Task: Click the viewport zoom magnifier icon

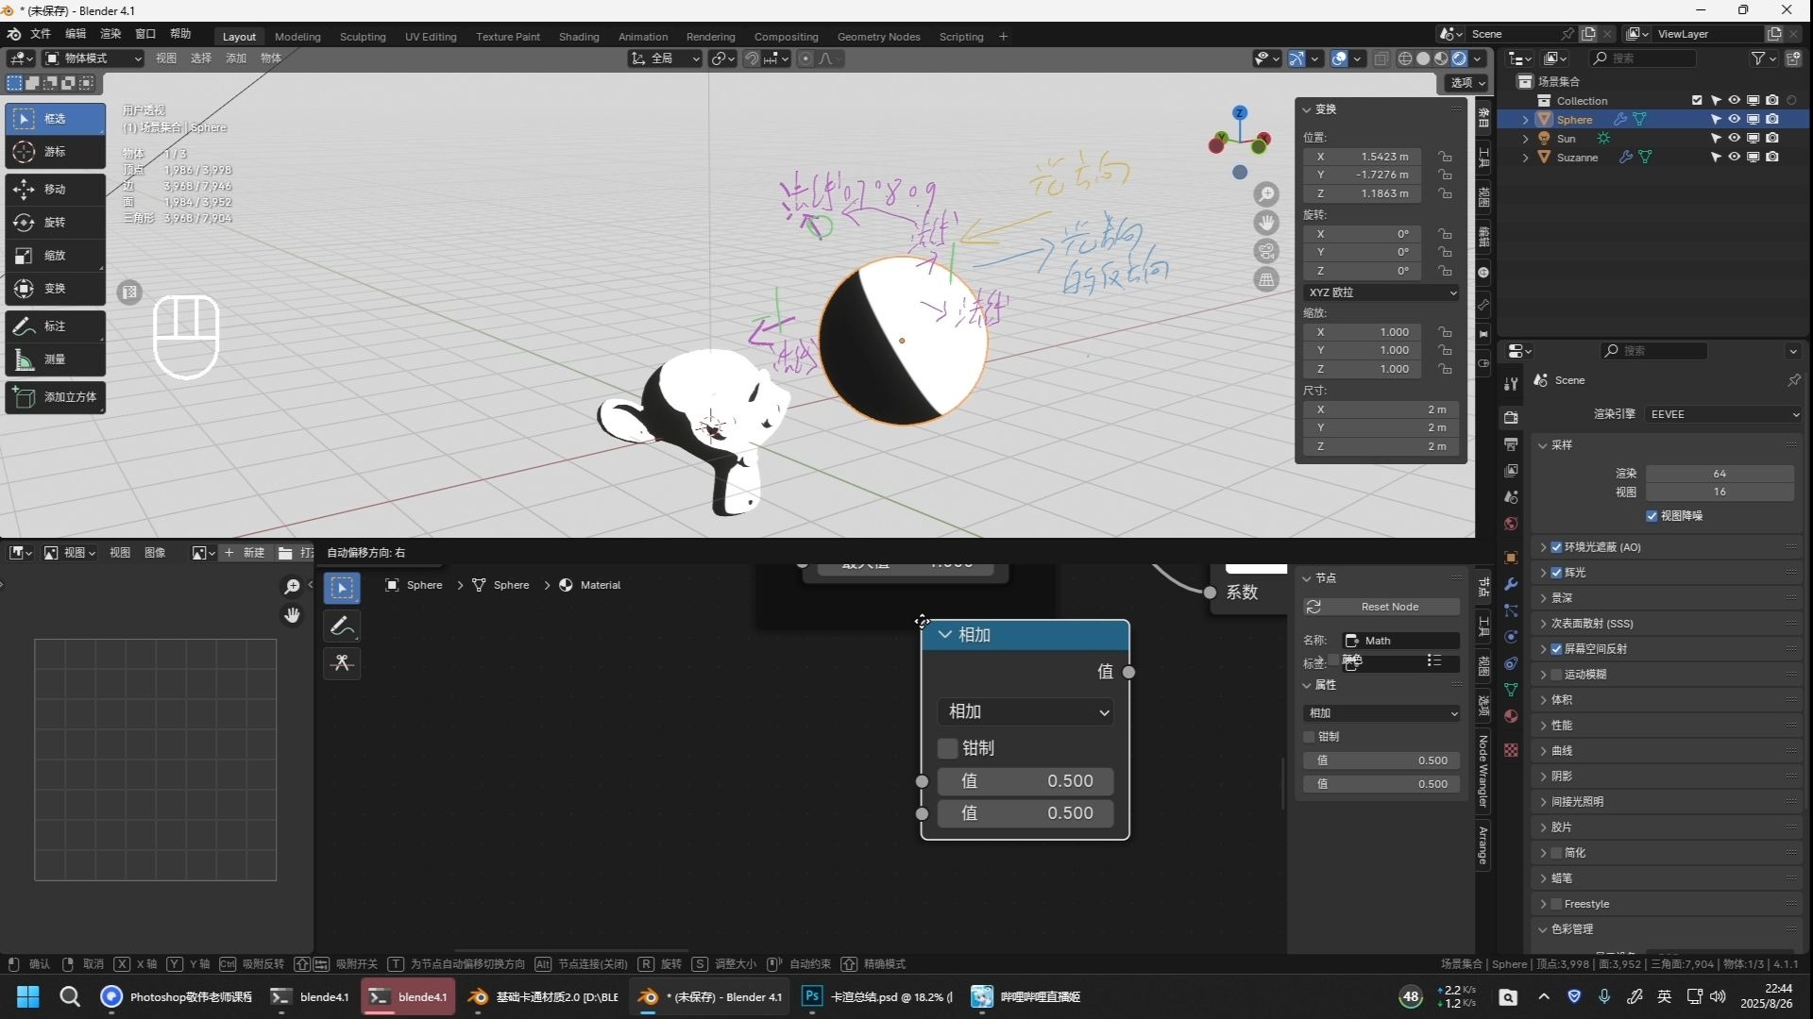Action: click(1266, 194)
